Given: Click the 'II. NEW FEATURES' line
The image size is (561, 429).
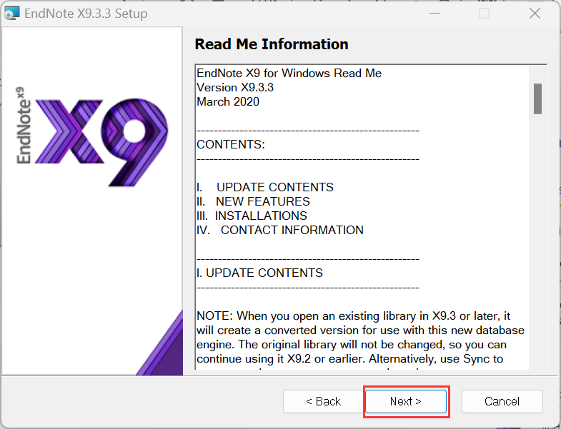Looking at the screenshot, I should point(253,201).
